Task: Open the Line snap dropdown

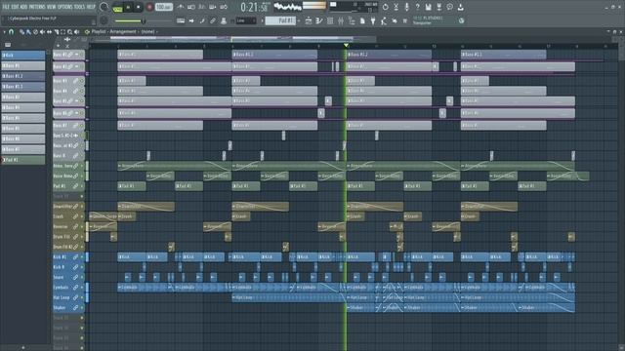Action: 245,20
